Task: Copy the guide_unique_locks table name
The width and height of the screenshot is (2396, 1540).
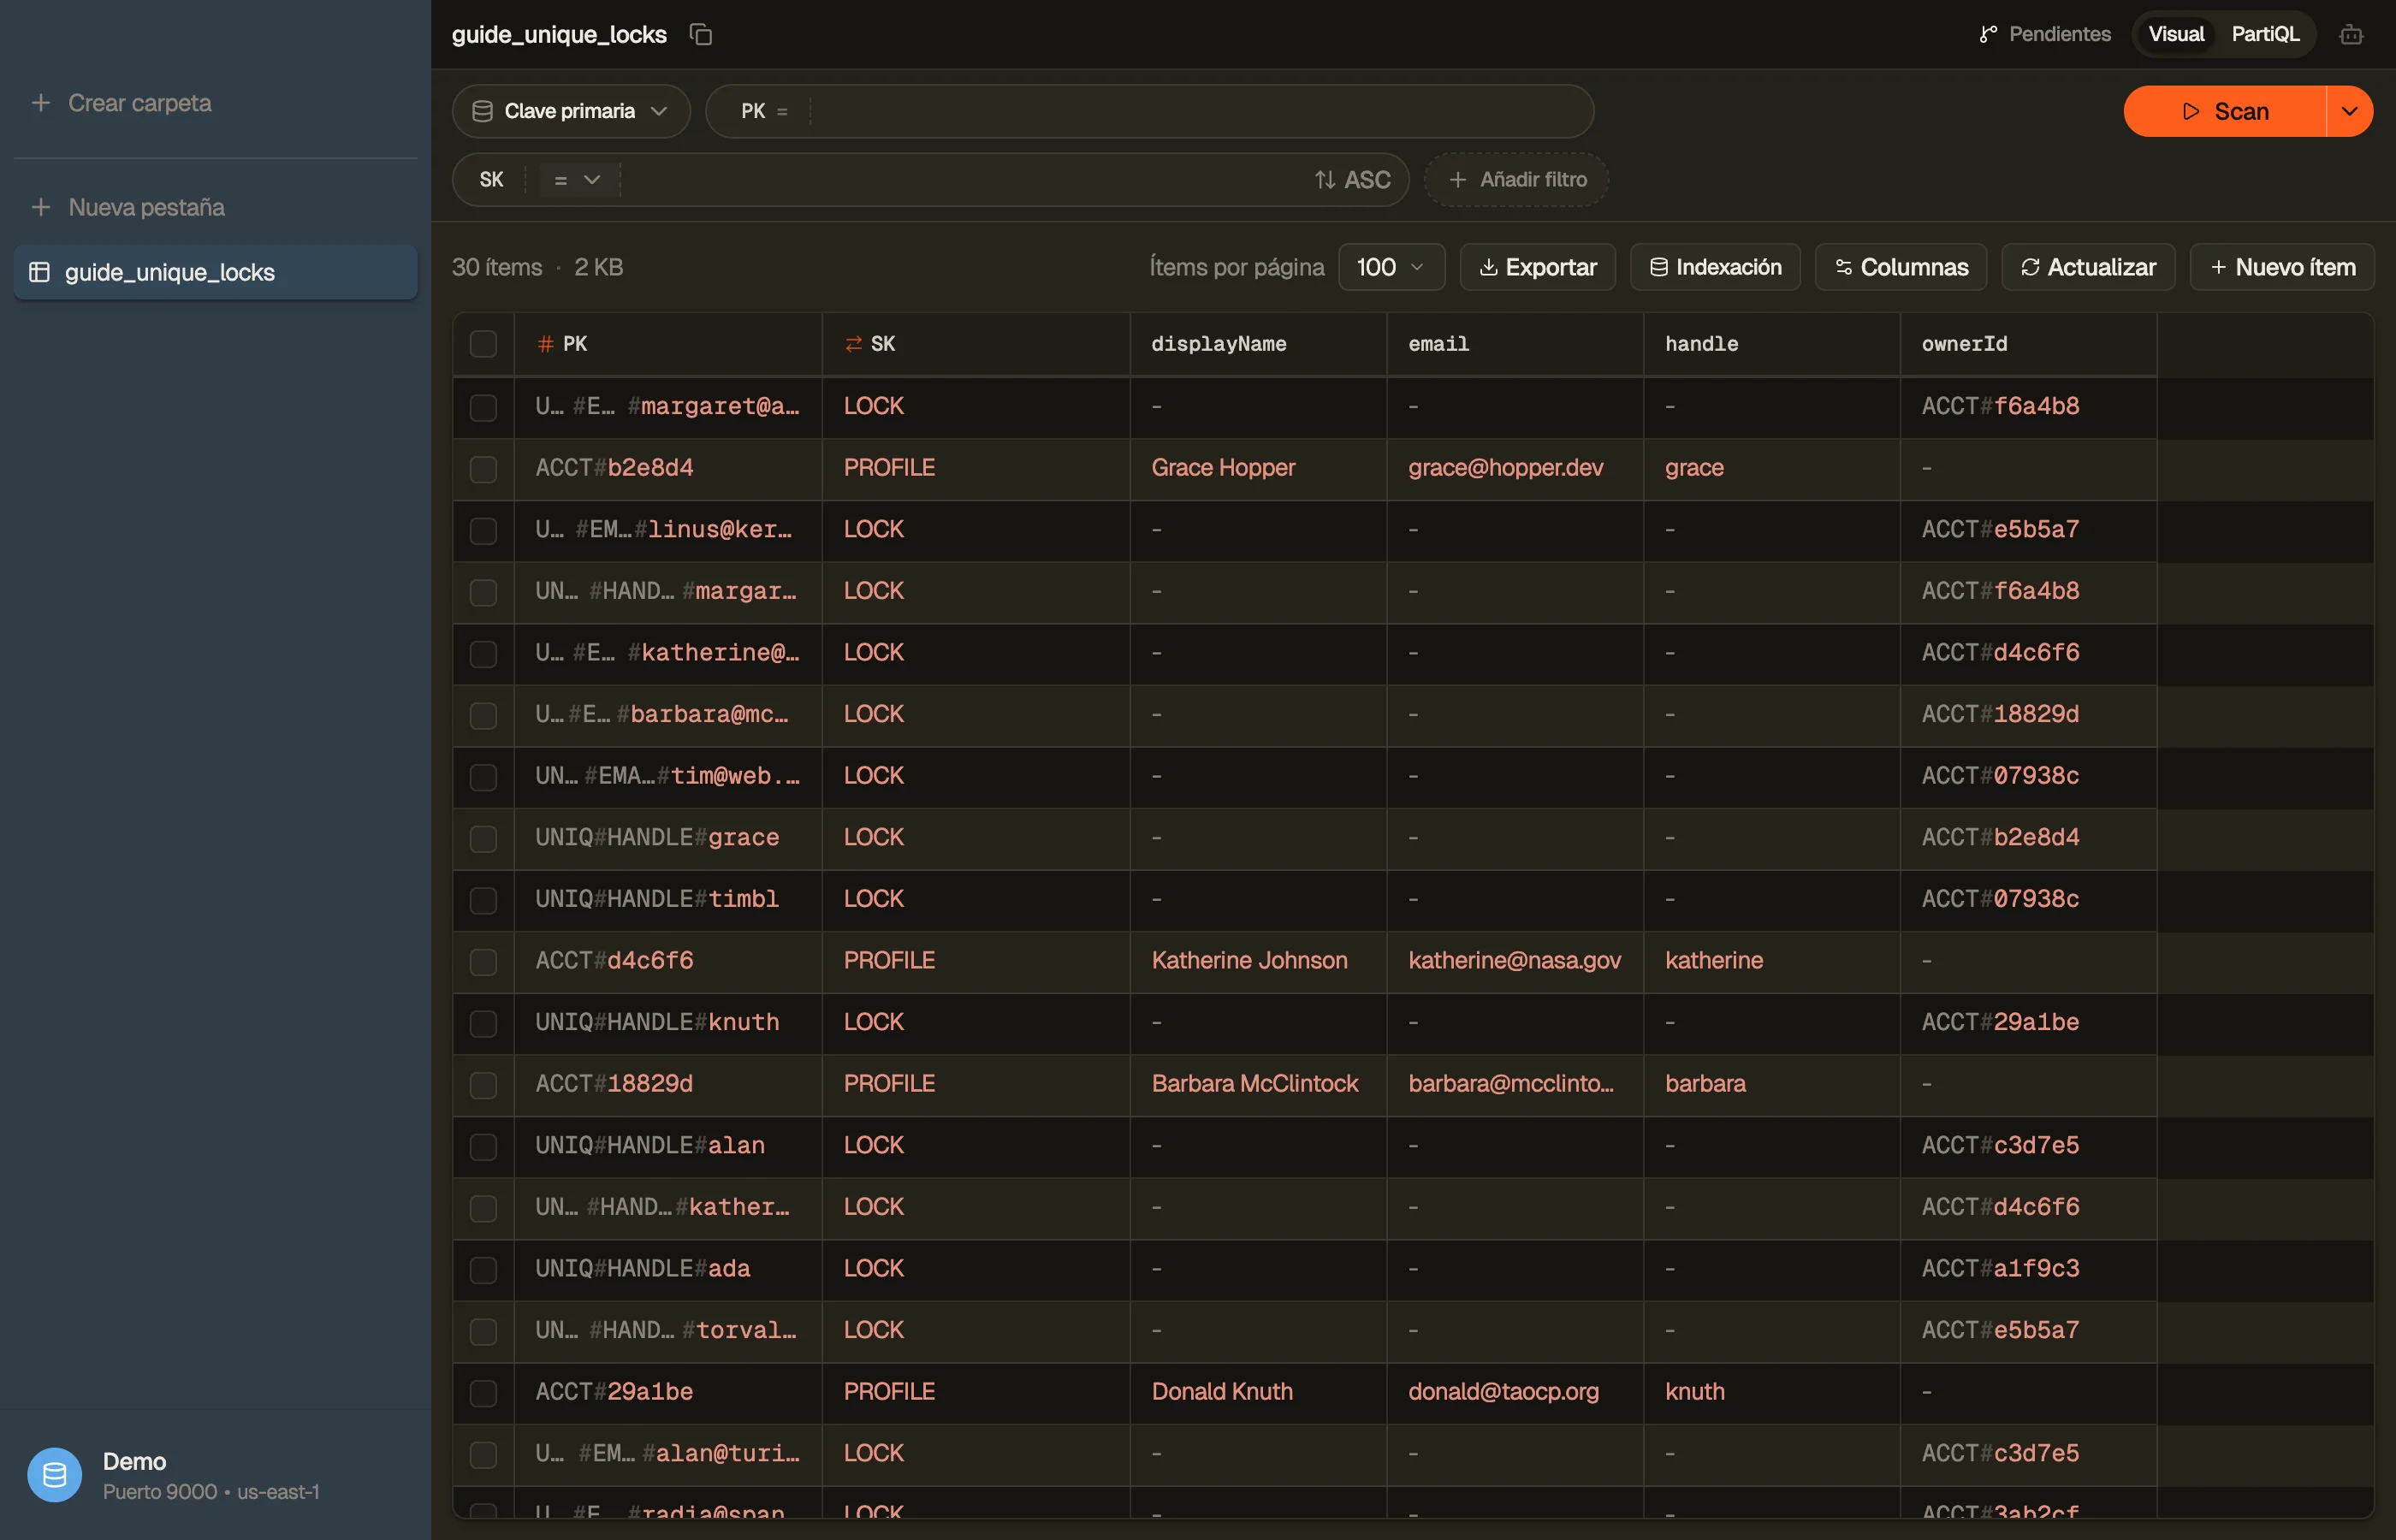Action: click(701, 35)
